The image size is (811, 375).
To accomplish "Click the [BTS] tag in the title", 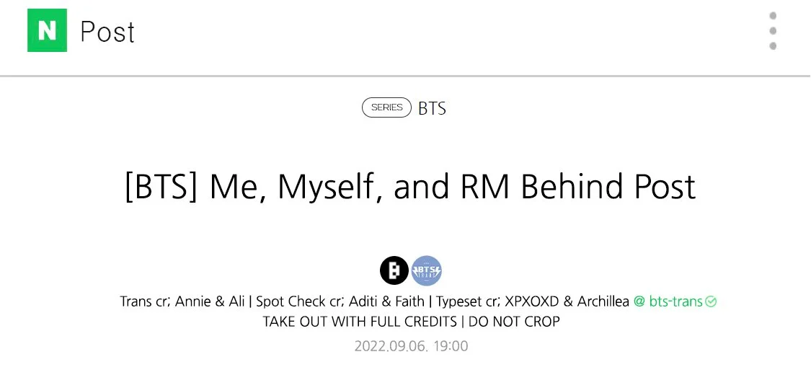I will (x=161, y=187).
